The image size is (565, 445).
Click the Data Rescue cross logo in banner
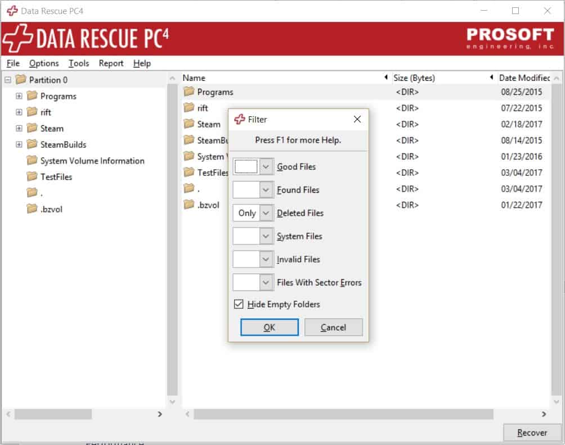point(17,38)
